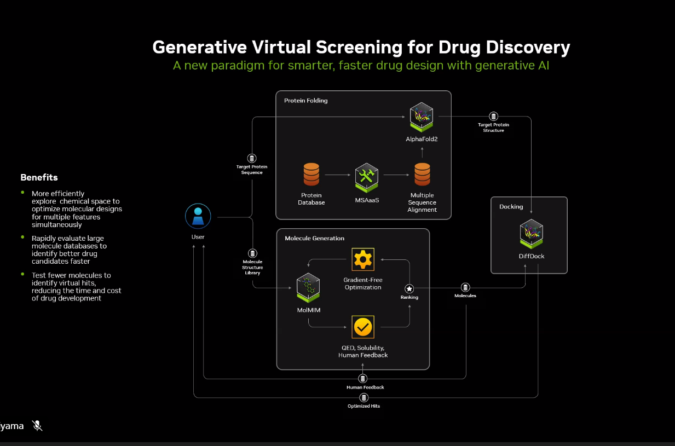Click the MolMIM molecule cube icon
Image resolution: width=675 pixels, height=446 pixels.
tap(308, 288)
